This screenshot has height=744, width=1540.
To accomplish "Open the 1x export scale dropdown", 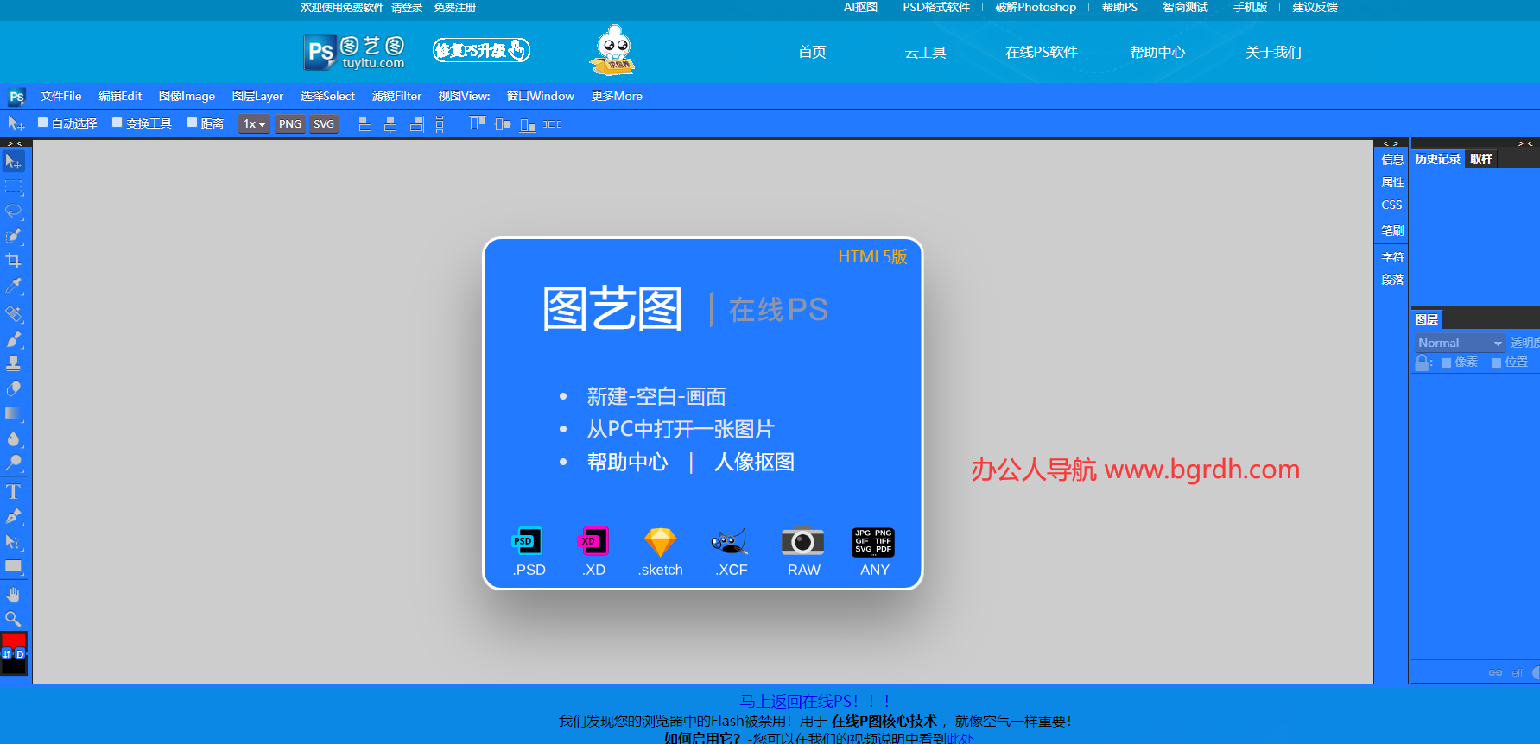I will [x=254, y=124].
